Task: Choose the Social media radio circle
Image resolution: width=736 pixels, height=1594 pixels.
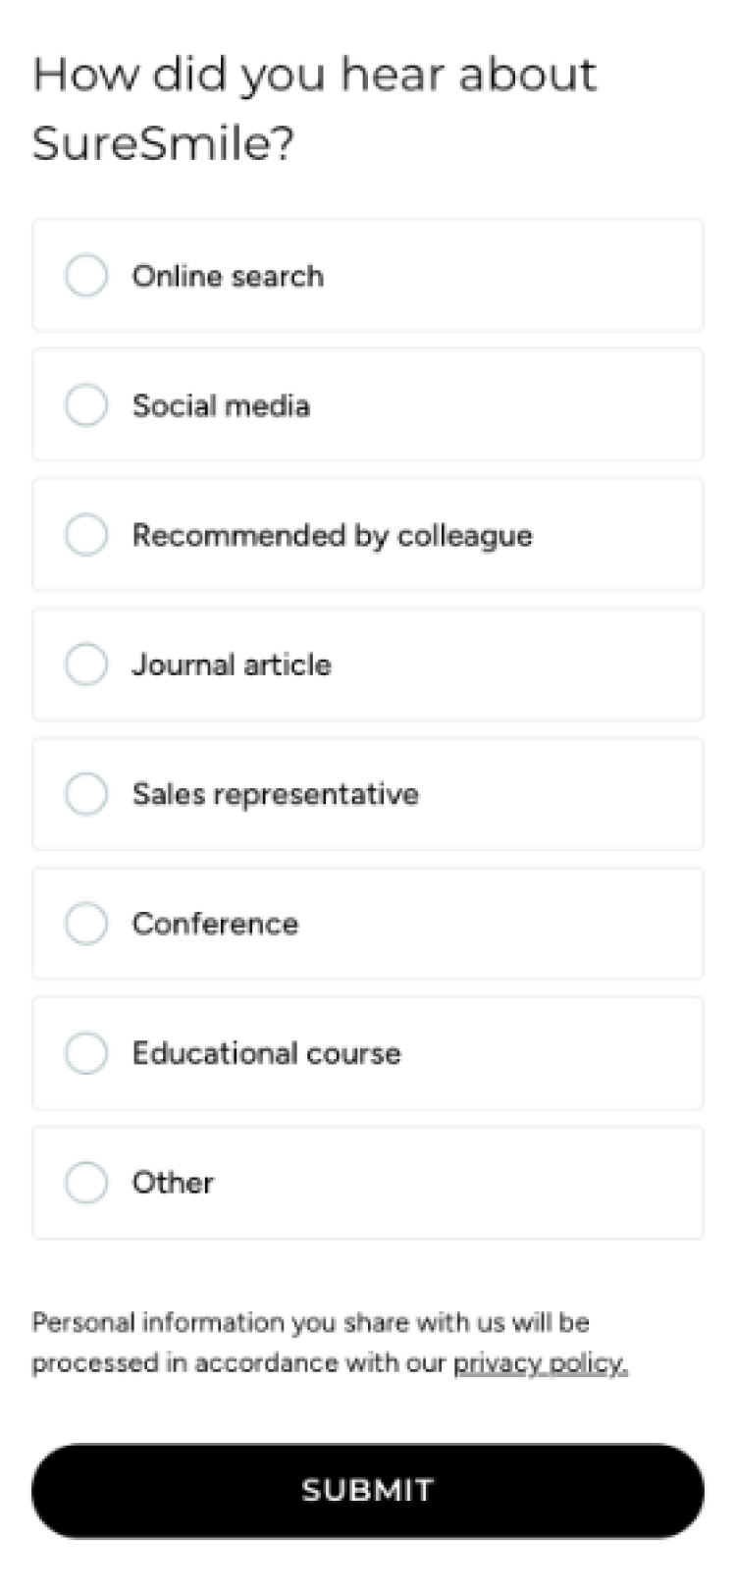Action: 86,405
